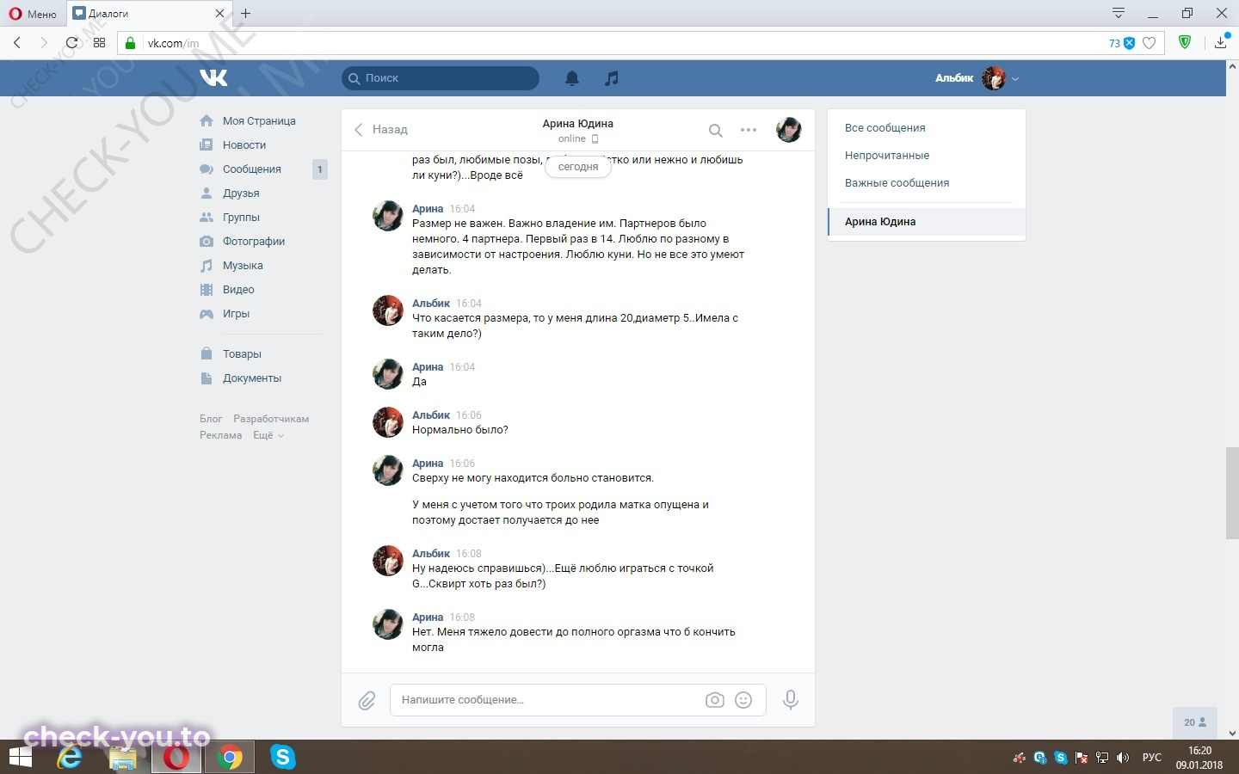Switch РУС keyboard language indicator
Image resolution: width=1239 pixels, height=774 pixels.
tap(1151, 758)
